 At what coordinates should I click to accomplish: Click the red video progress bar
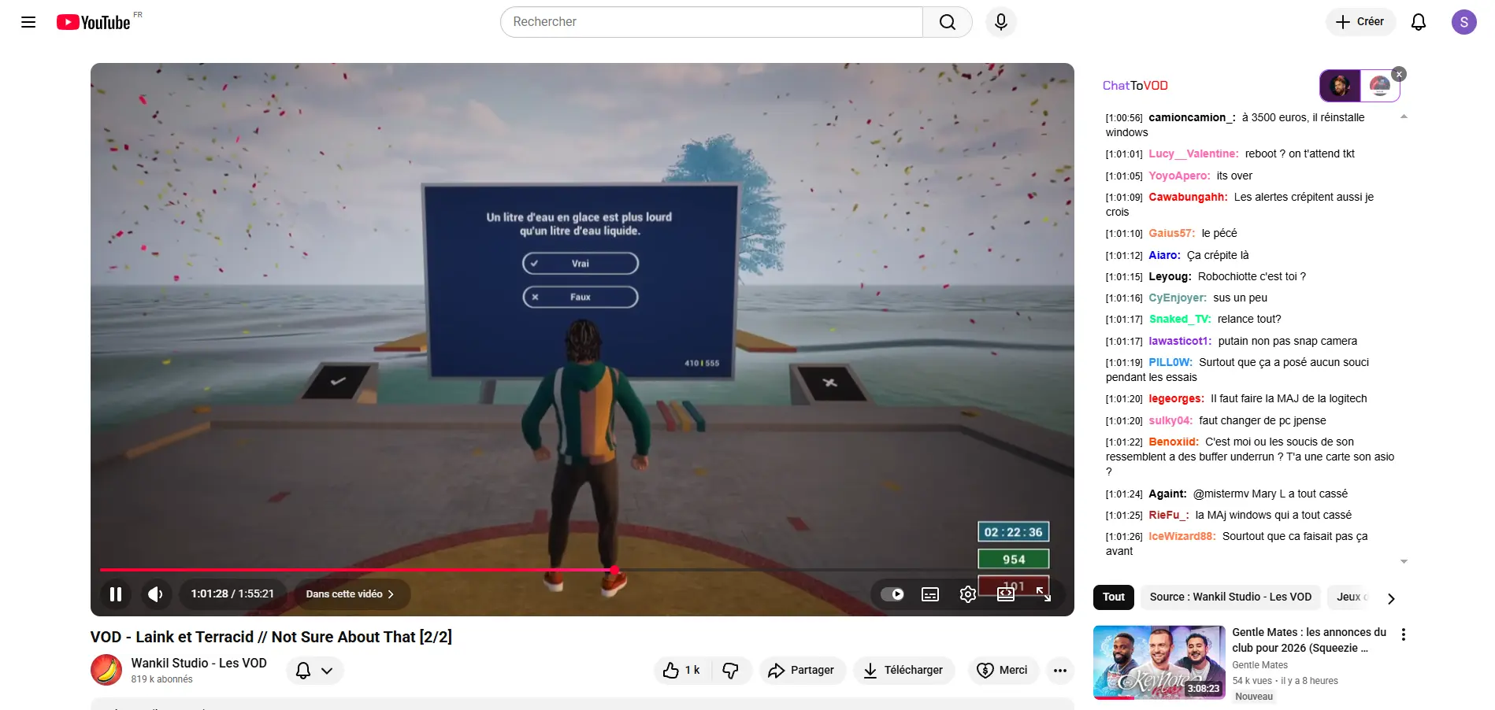click(354, 570)
